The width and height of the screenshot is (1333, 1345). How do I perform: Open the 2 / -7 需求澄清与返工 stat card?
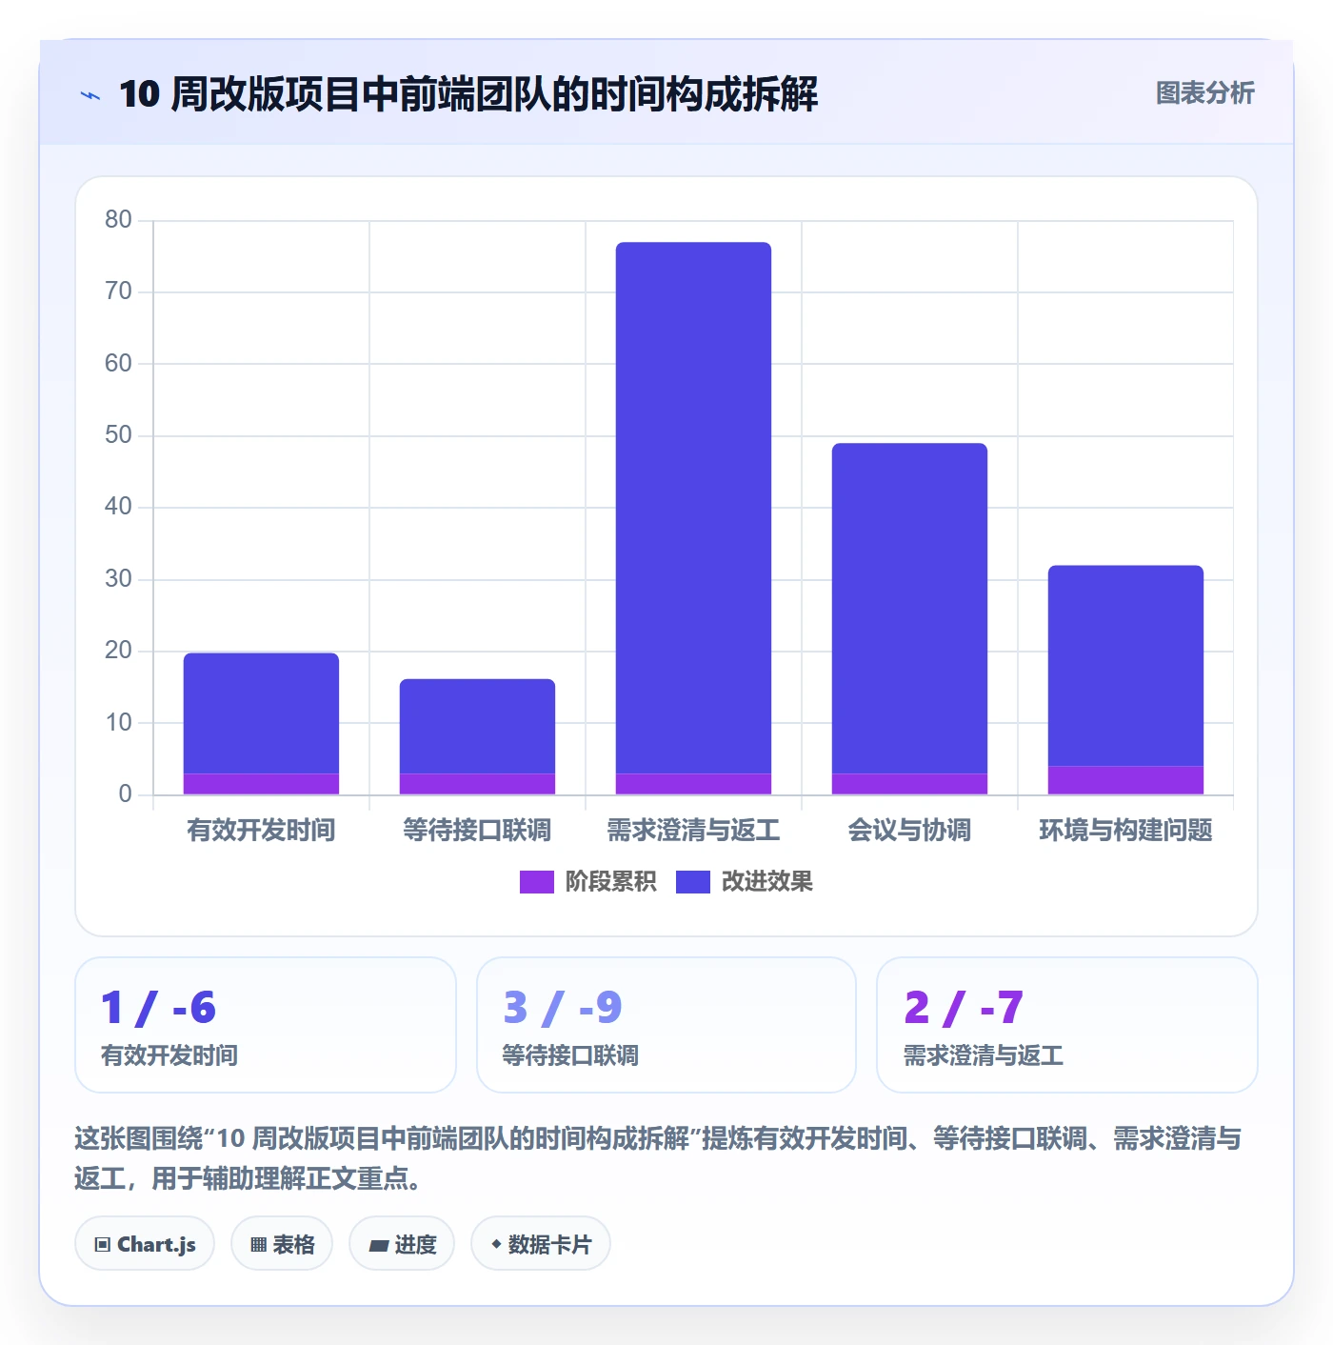[1067, 1025]
